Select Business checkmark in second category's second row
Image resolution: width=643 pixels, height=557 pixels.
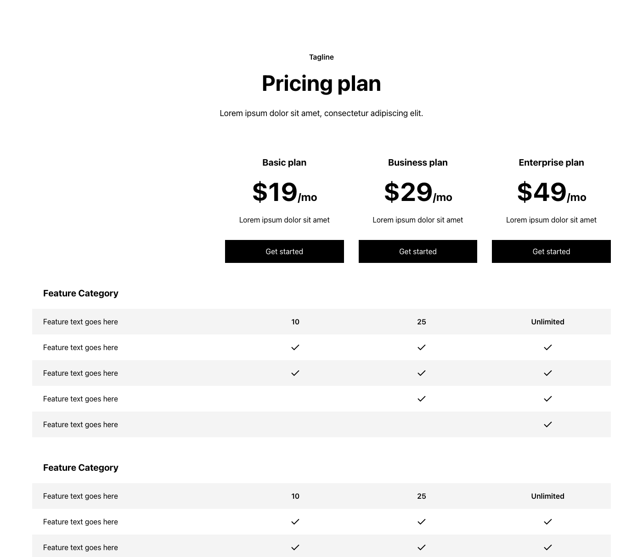[x=422, y=522]
